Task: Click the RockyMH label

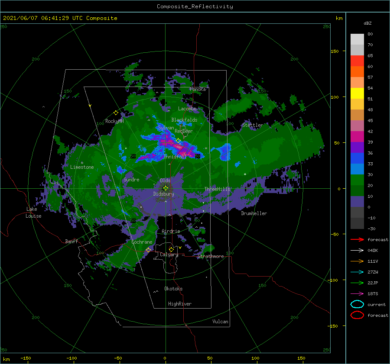Action: (114, 121)
